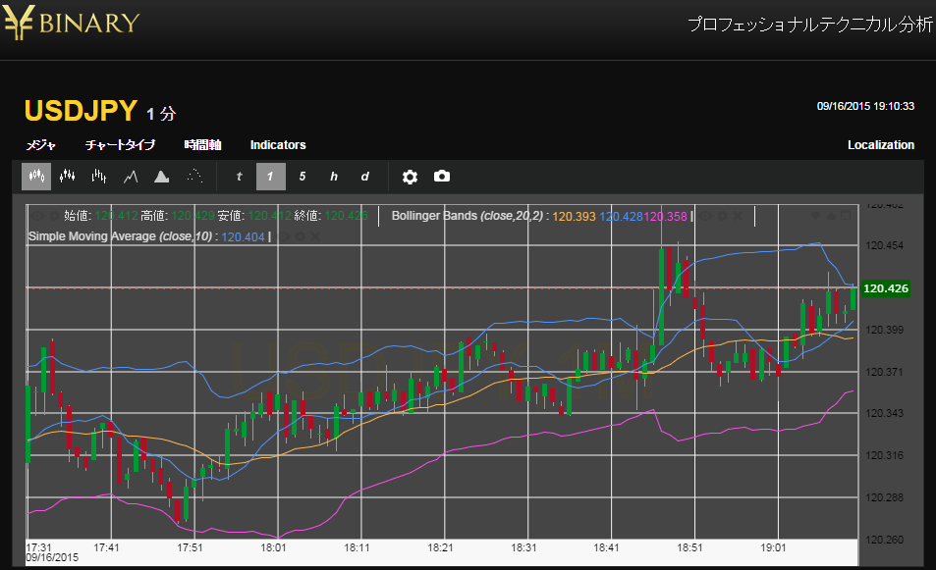Image resolution: width=936 pixels, height=570 pixels.
Task: Open the 時間軸 menu
Action: click(x=203, y=145)
